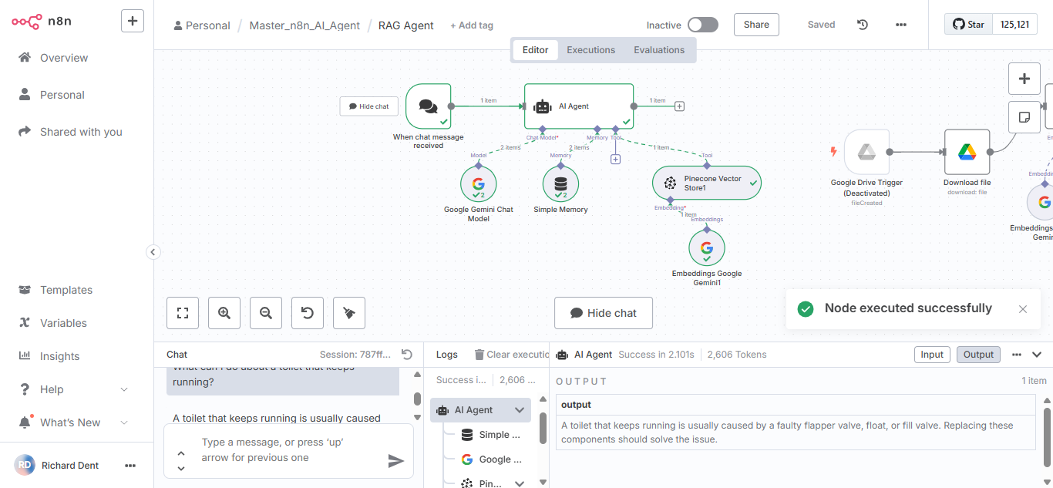Show next chat message with down arrow
The width and height of the screenshot is (1053, 488).
click(x=181, y=468)
